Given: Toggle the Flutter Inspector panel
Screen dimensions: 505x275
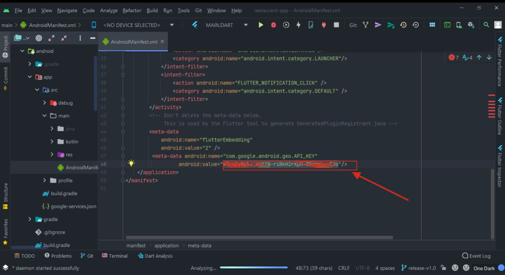Looking at the screenshot, I should coord(499,166).
